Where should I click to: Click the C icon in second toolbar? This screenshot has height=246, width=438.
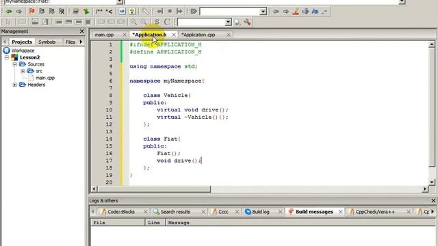tap(167, 22)
